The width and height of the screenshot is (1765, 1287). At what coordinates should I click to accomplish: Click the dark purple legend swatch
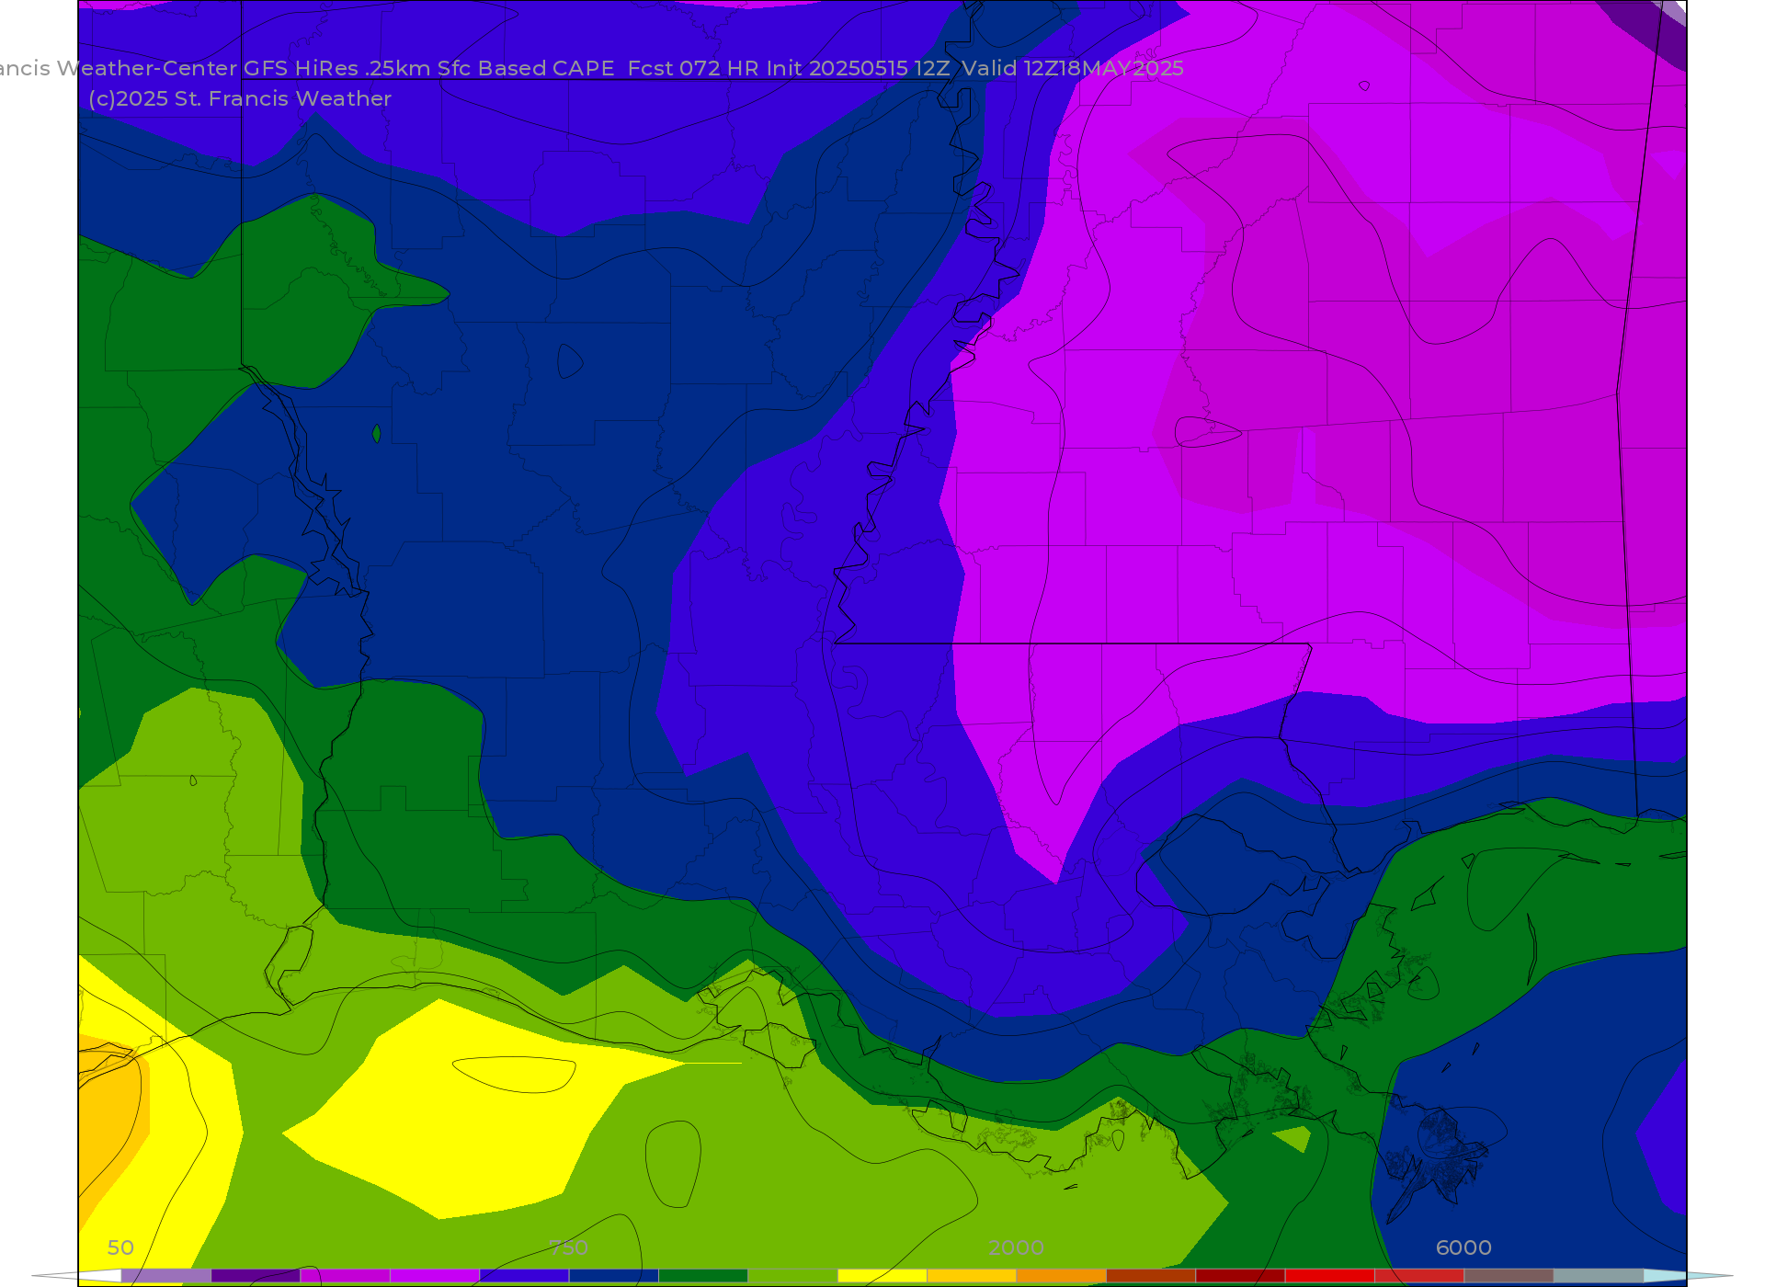coord(256,1276)
